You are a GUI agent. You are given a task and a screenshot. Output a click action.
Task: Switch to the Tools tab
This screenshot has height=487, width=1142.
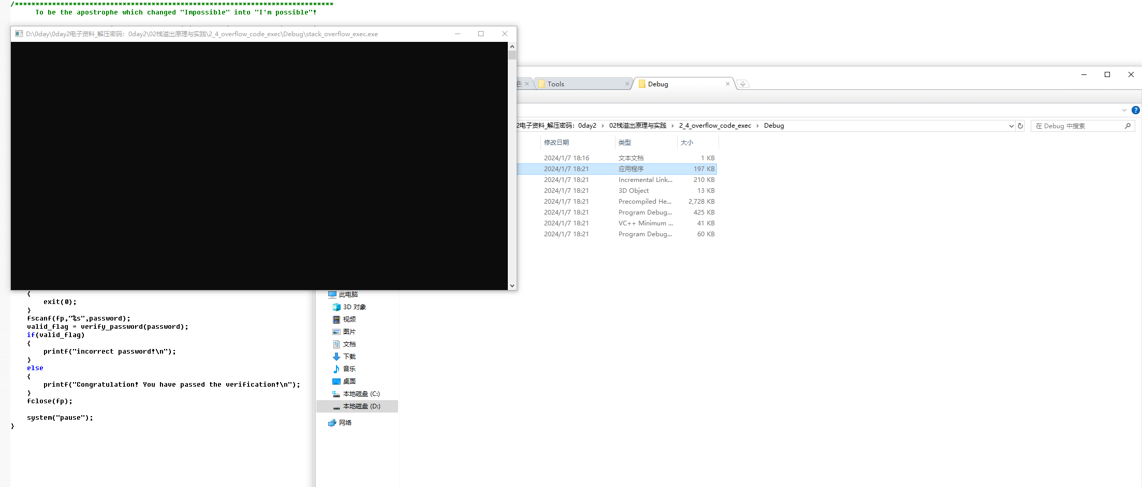point(555,83)
